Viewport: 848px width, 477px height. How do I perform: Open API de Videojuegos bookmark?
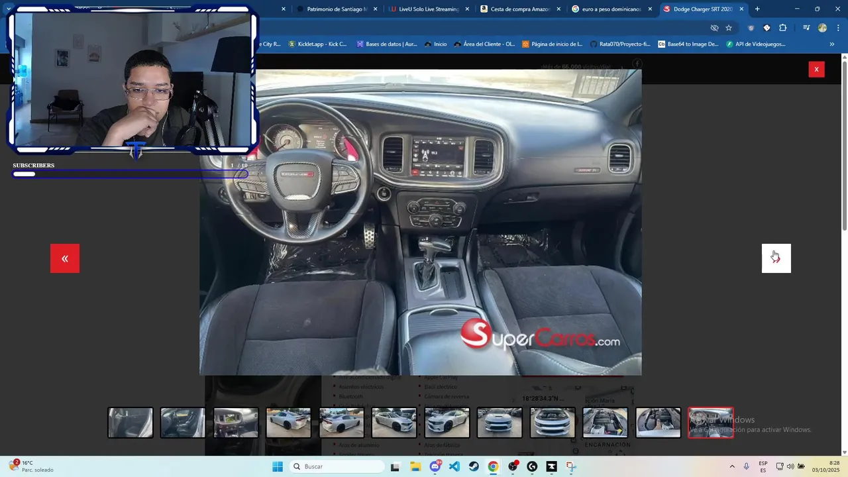756,44
